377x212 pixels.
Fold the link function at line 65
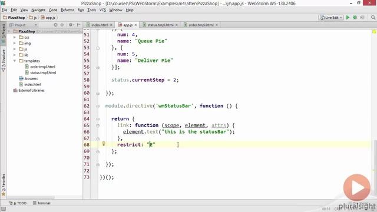98,125
